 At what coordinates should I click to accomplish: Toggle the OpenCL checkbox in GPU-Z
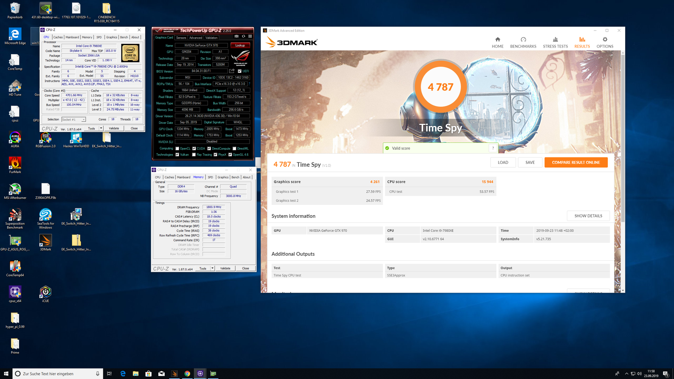click(x=177, y=148)
